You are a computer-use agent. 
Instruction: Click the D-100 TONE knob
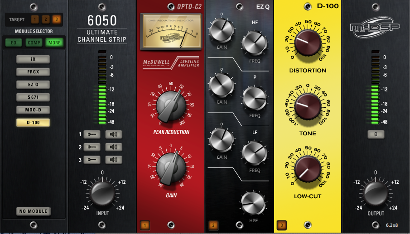coord(308,106)
